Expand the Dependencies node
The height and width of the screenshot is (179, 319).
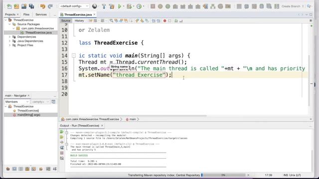tap(9, 37)
